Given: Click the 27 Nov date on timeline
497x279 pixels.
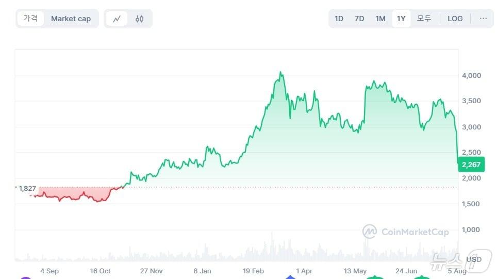Looking at the screenshot, I should click(151, 271).
